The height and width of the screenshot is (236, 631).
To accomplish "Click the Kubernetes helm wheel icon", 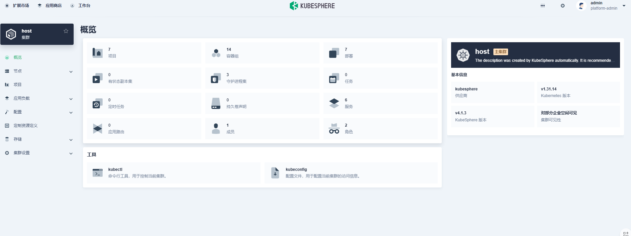I will [463, 55].
